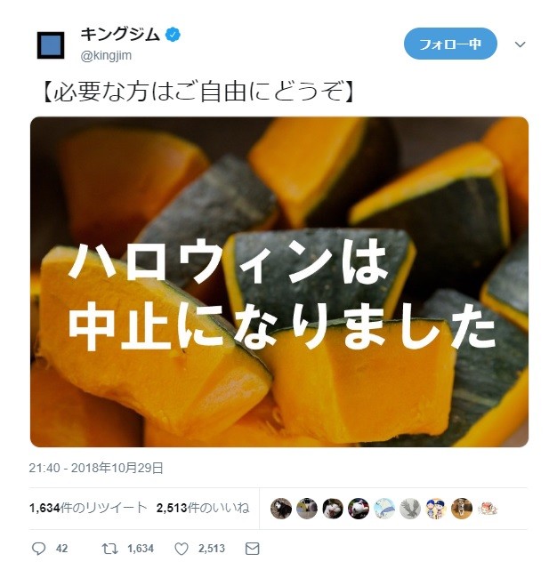The width and height of the screenshot is (557, 578).
Task: Click the retweet count 1,634 beside arrows
Action: (x=141, y=549)
